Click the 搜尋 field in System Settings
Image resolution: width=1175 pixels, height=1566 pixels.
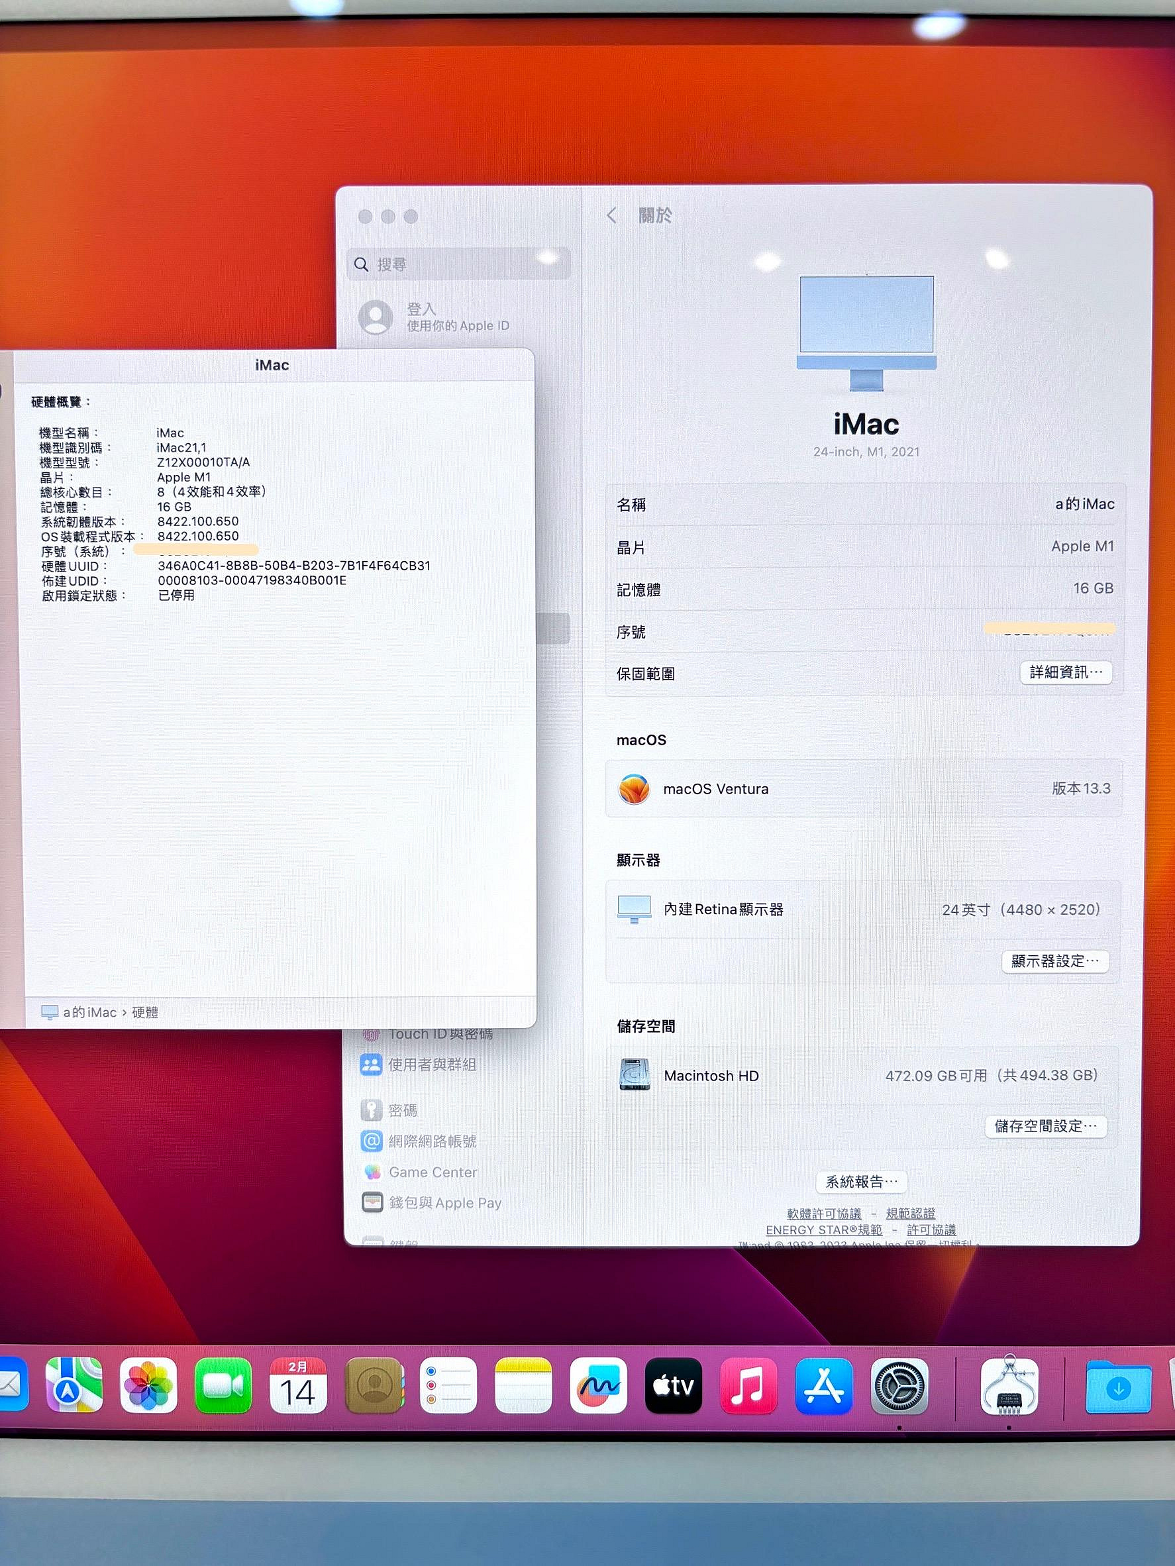459,264
